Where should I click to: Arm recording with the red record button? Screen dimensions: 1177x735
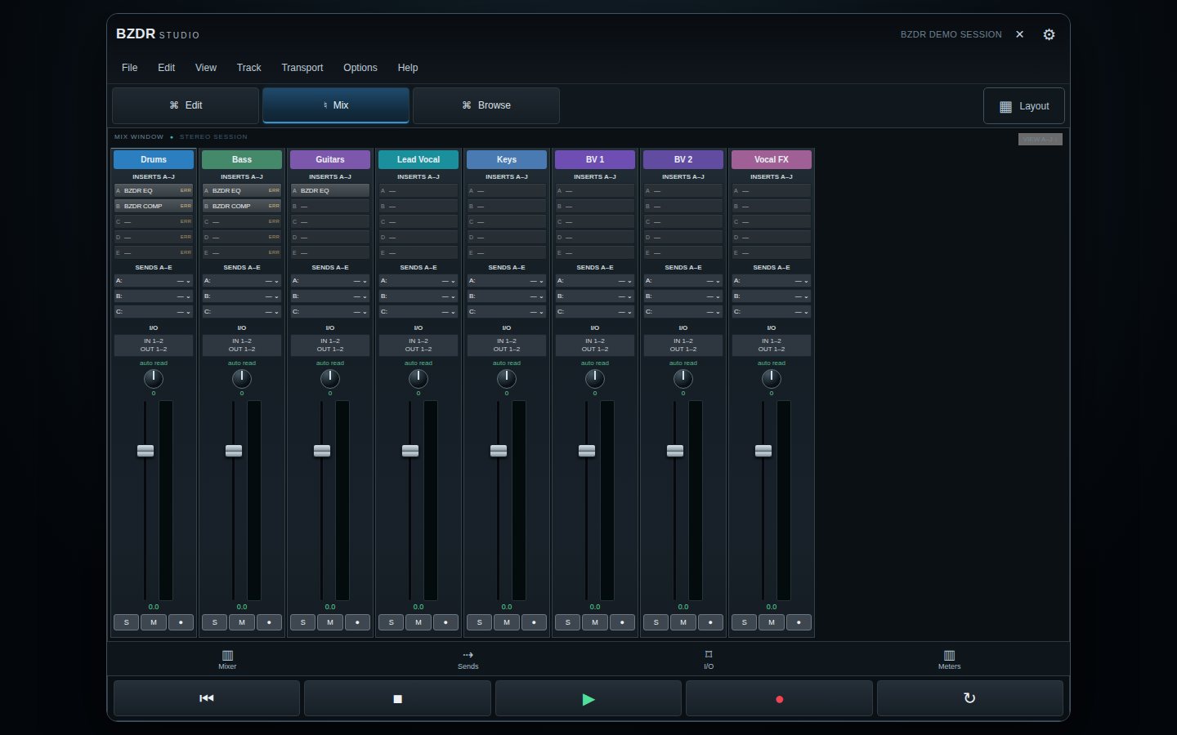[x=779, y=698]
